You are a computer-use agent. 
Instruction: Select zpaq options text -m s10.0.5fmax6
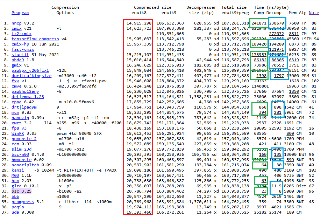(75, 102)
